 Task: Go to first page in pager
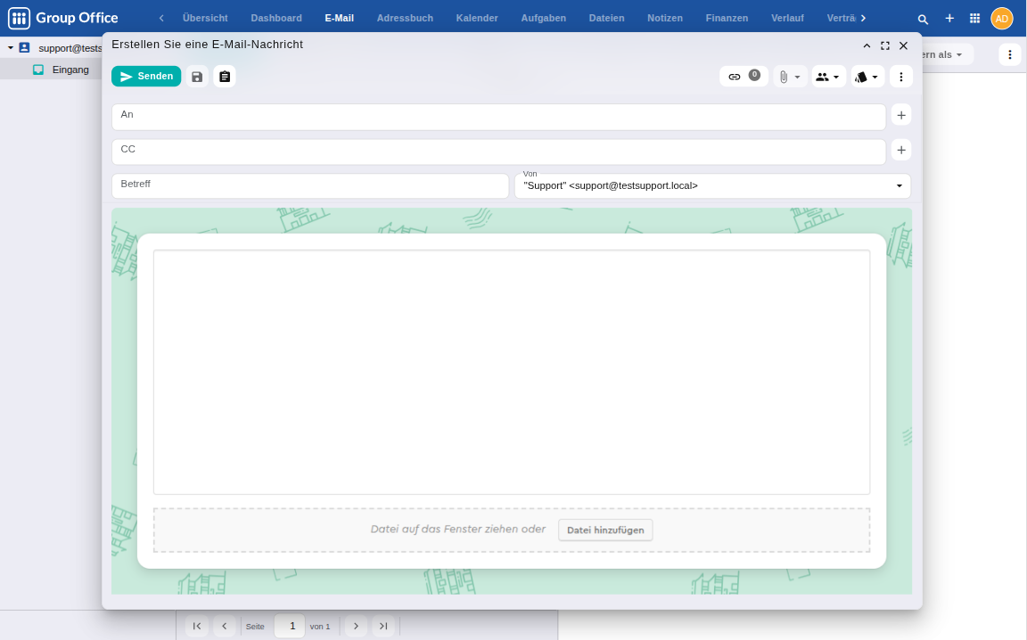(196, 627)
